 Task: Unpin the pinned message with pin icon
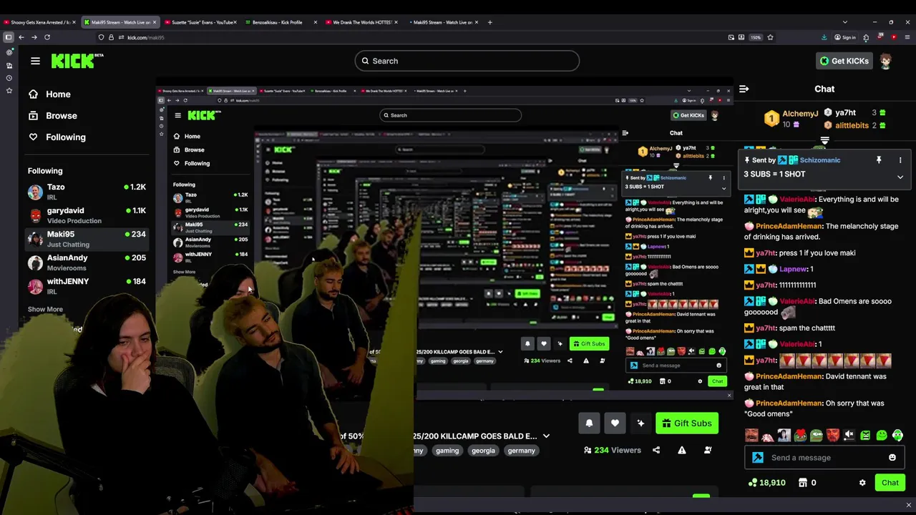pos(879,160)
